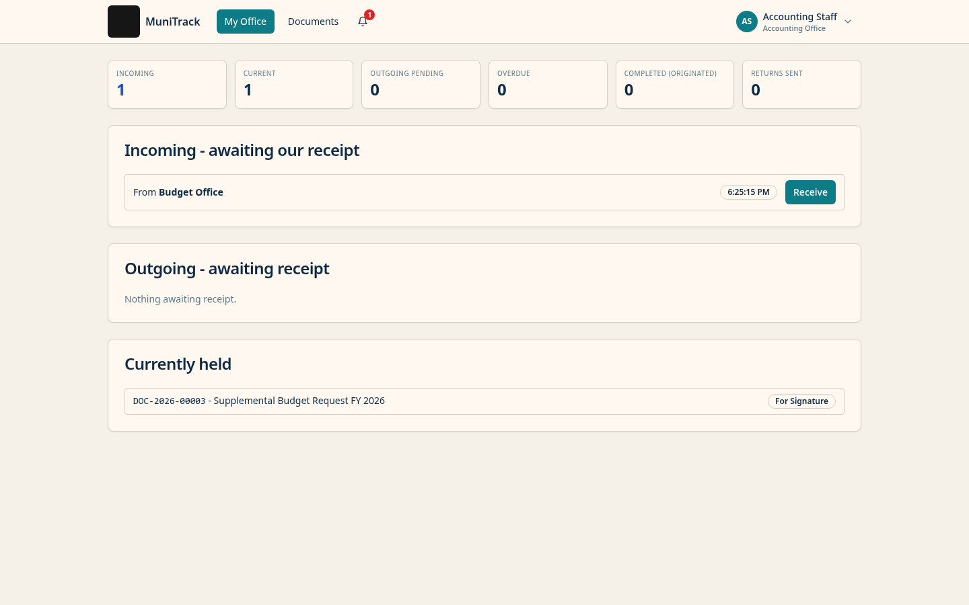The image size is (969, 605).
Task: Select the Outgoing Pending stat card
Action: click(x=421, y=84)
